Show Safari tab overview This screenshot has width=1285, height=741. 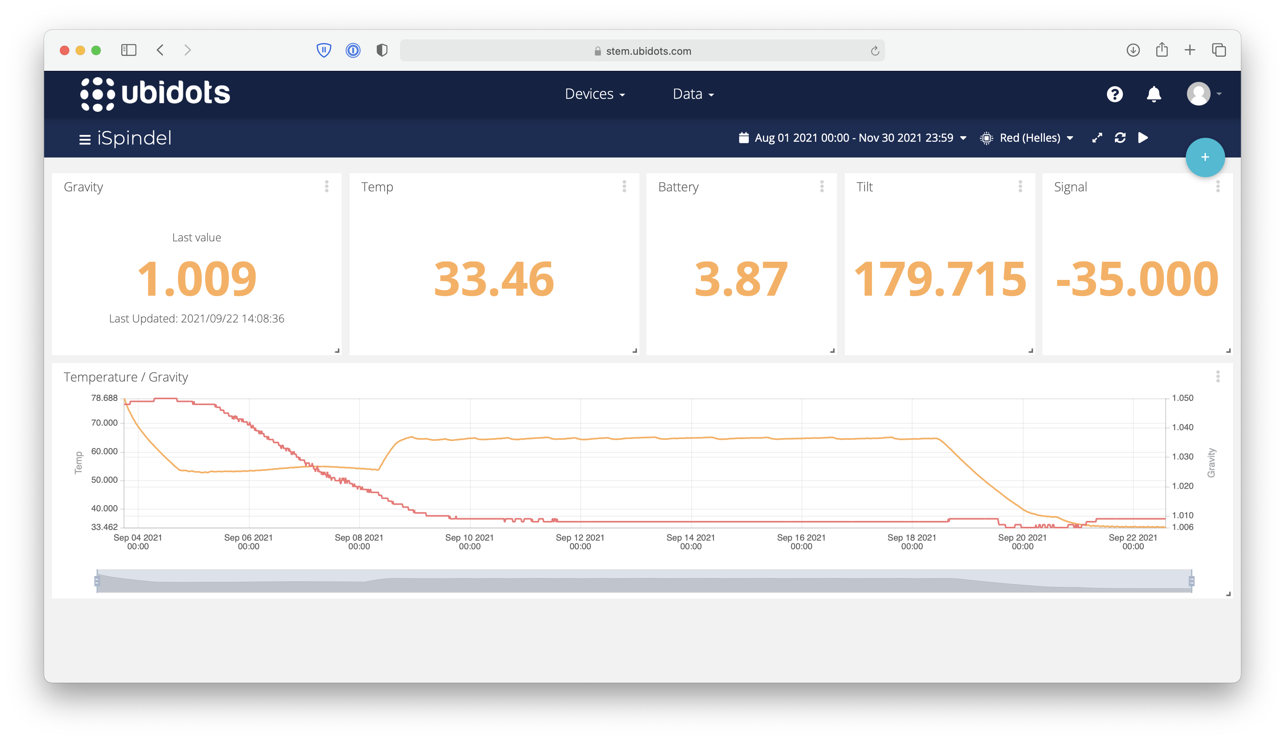[1218, 50]
